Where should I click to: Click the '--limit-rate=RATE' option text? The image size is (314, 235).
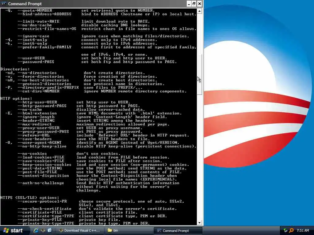pyautogui.click(x=38, y=21)
